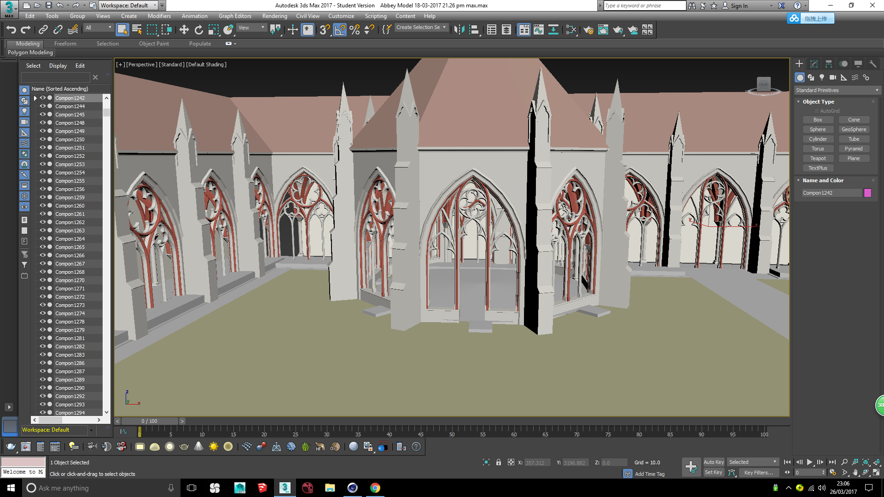This screenshot has height=497, width=884.
Task: Open the Material Editor icon
Action: point(570,30)
